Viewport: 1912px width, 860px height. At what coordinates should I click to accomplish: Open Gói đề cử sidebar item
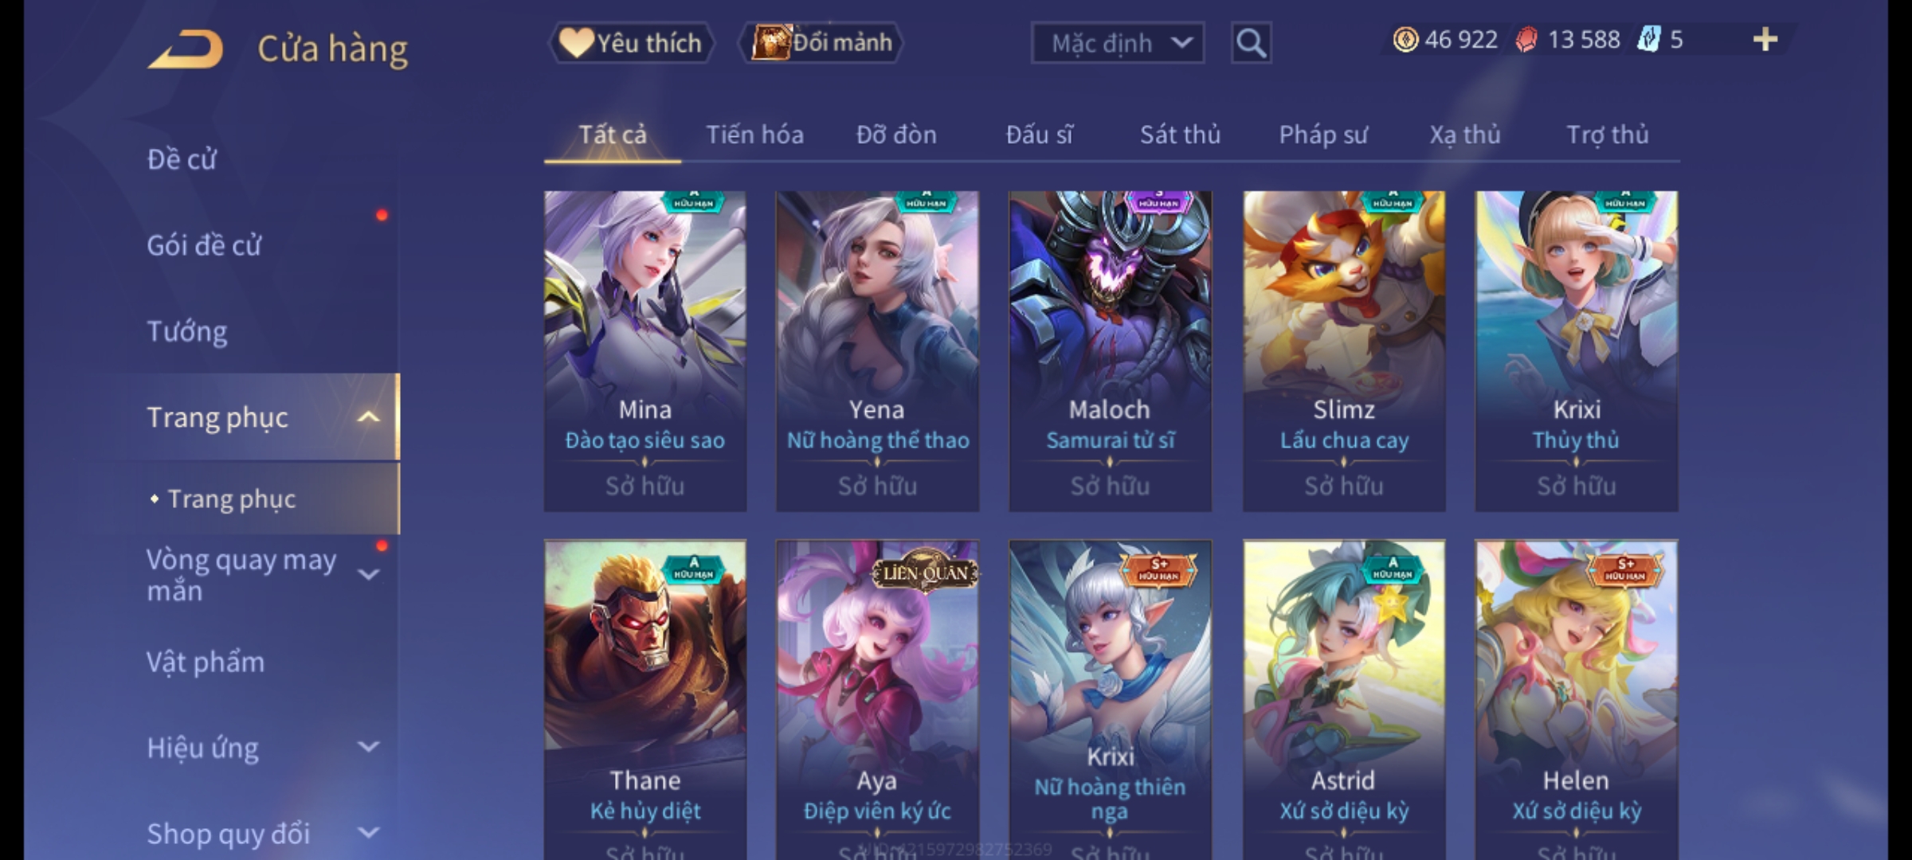[x=204, y=245]
